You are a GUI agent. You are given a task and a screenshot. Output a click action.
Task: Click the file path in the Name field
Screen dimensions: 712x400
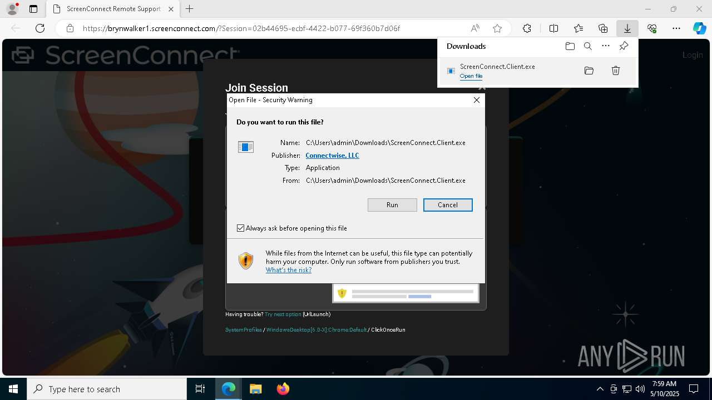(385, 143)
